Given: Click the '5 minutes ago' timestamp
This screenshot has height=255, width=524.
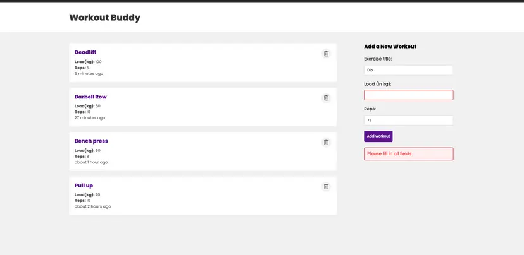Looking at the screenshot, I should tap(89, 74).
